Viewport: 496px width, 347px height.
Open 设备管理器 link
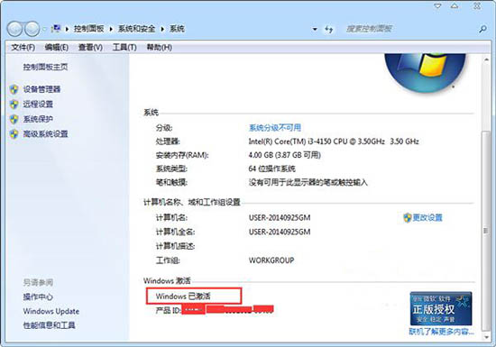click(x=41, y=89)
